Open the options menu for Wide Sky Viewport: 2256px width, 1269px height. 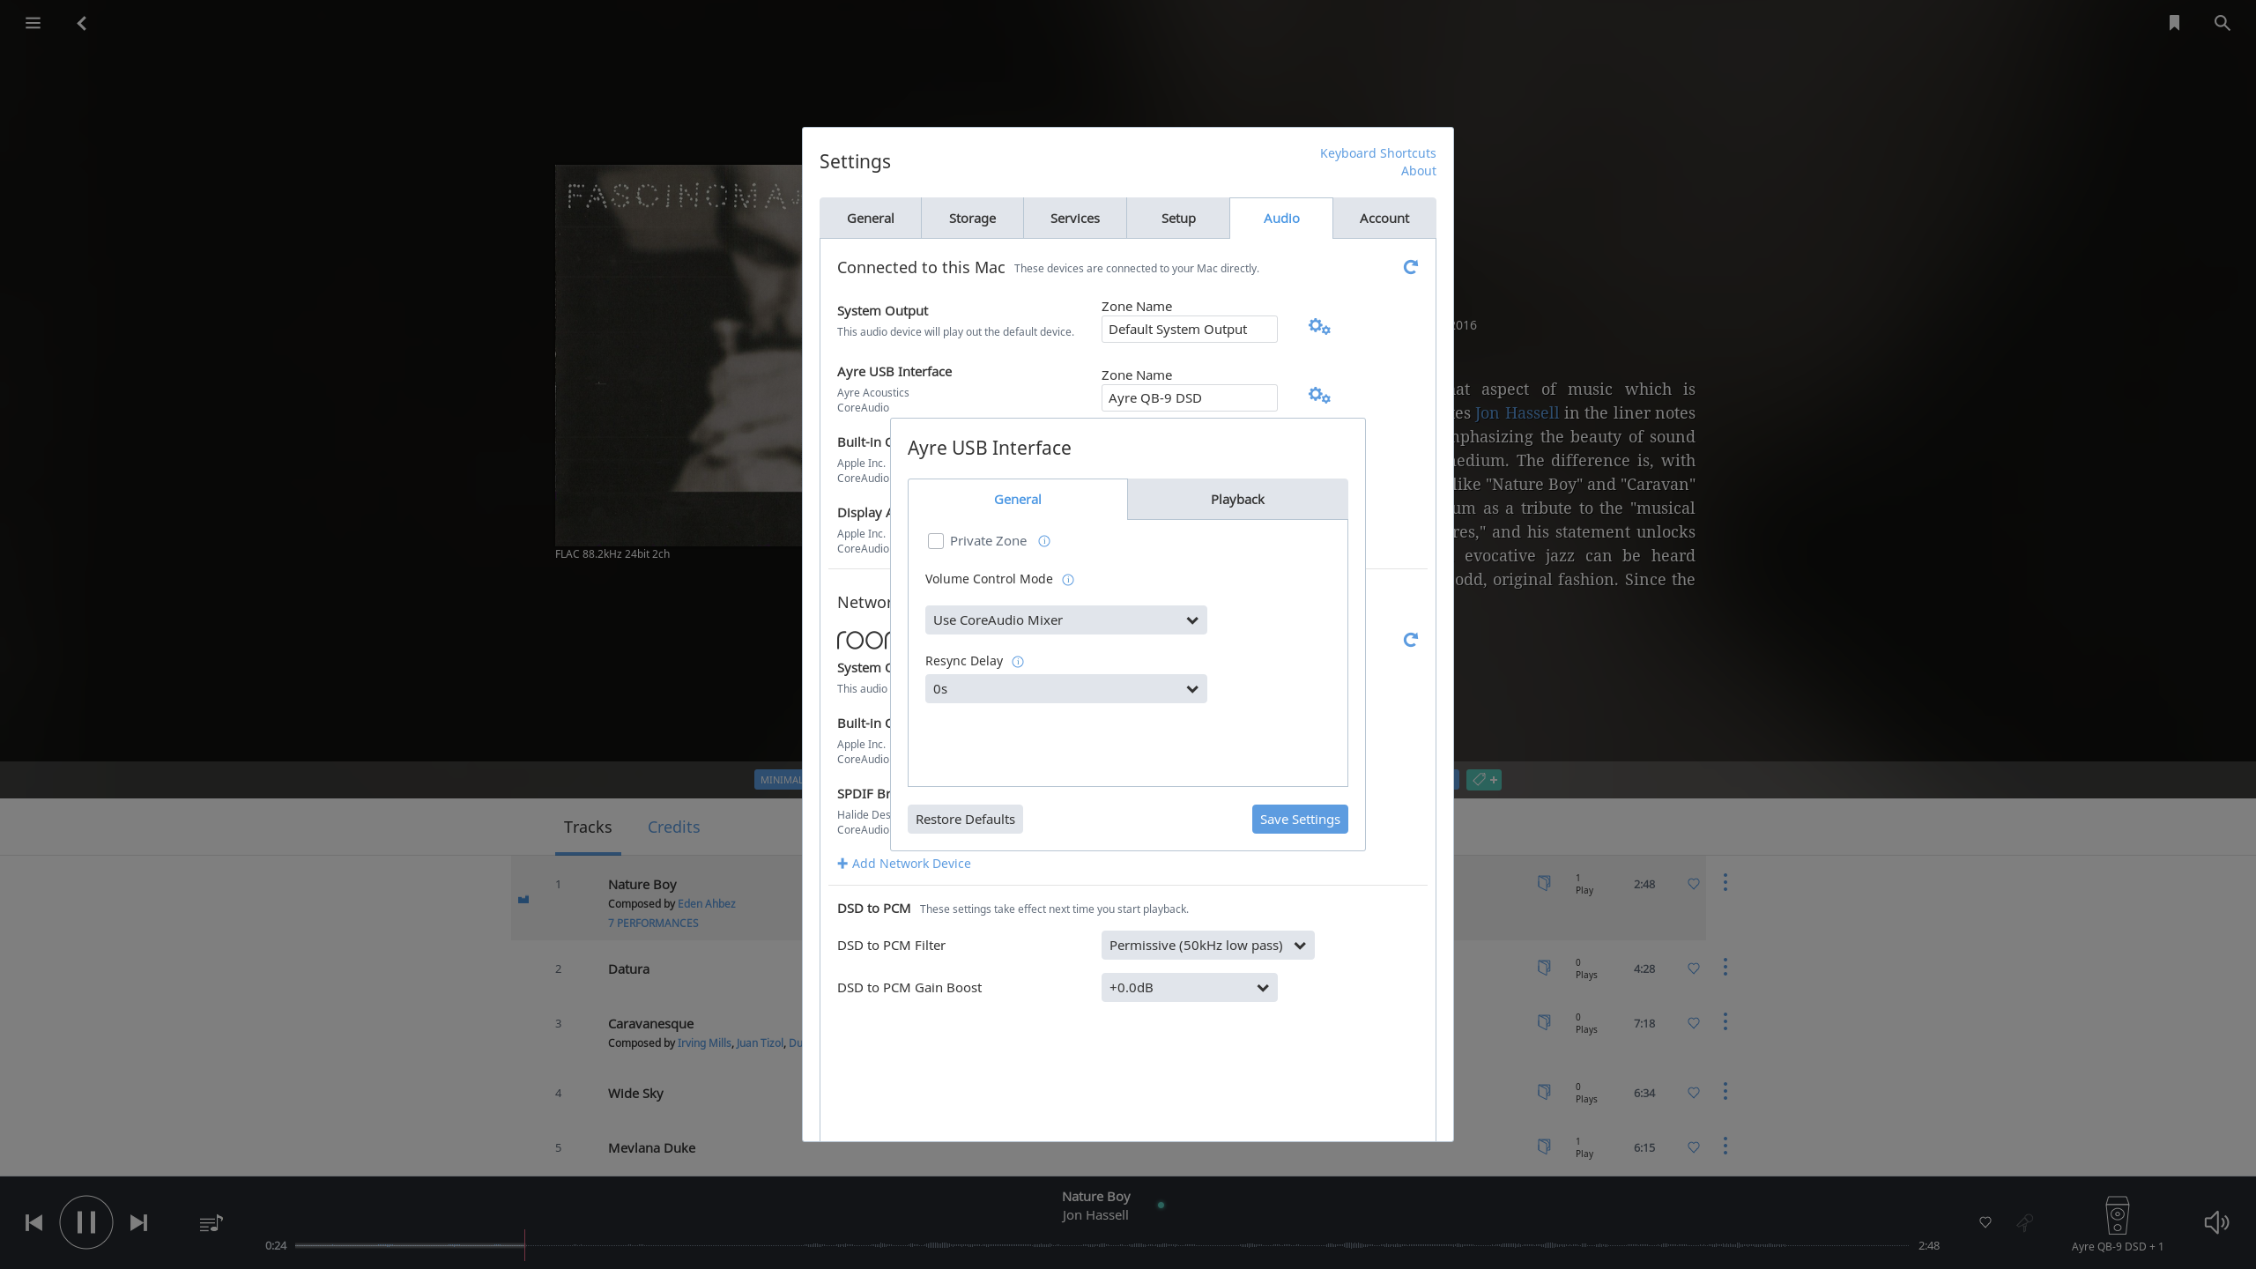(1725, 1091)
